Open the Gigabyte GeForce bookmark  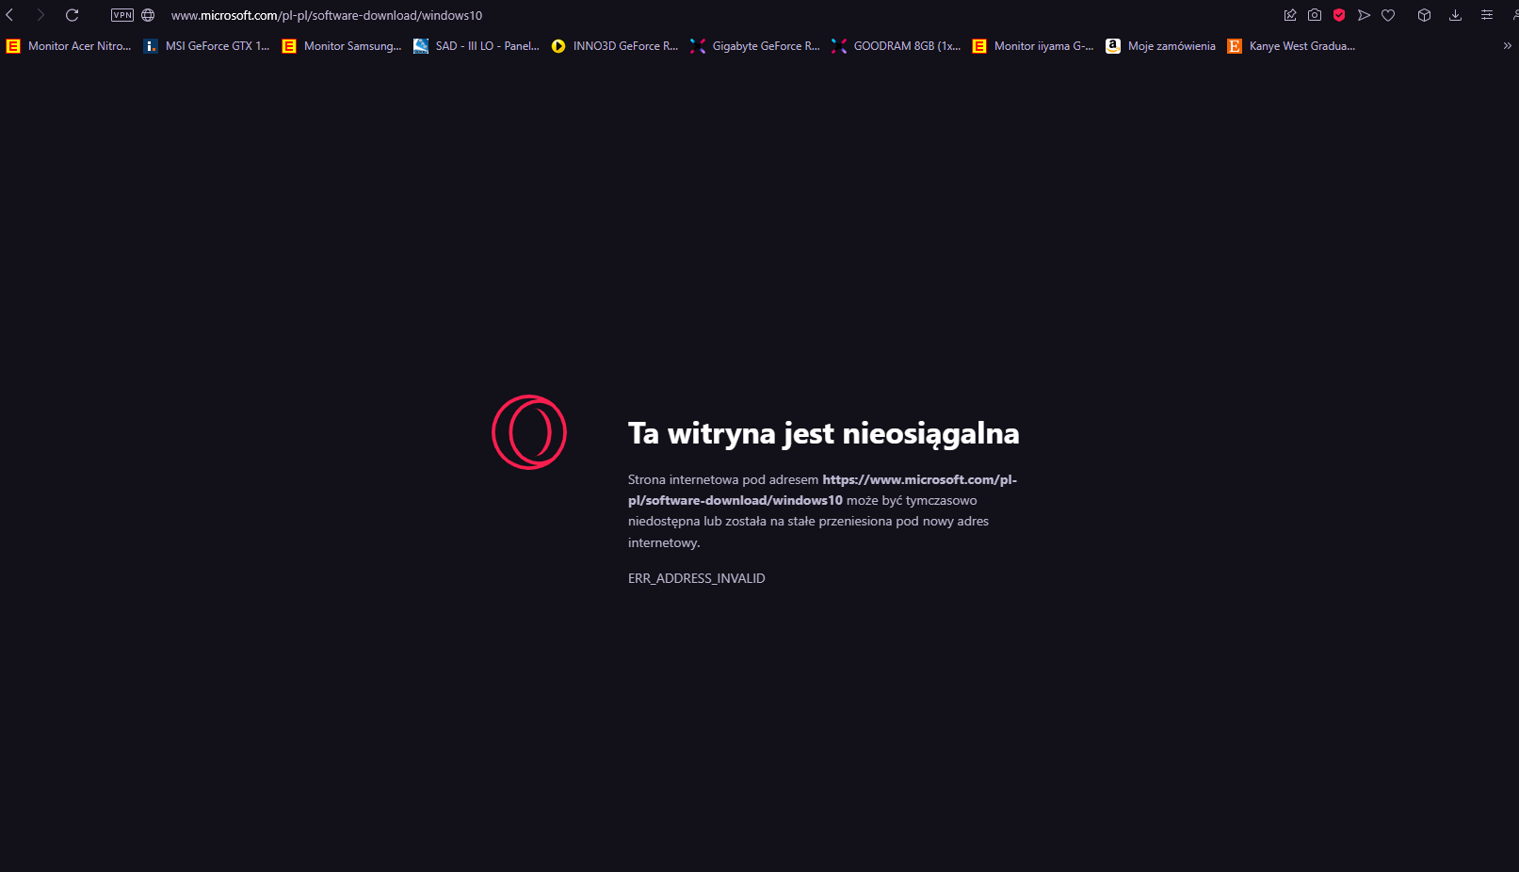tap(755, 45)
